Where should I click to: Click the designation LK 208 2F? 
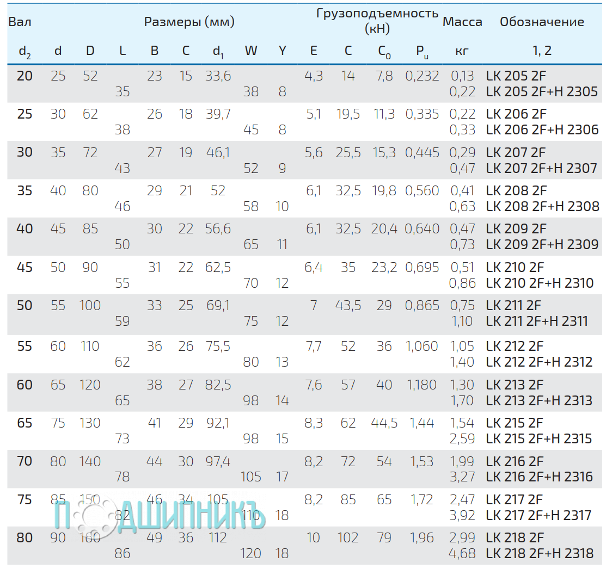(x=516, y=191)
